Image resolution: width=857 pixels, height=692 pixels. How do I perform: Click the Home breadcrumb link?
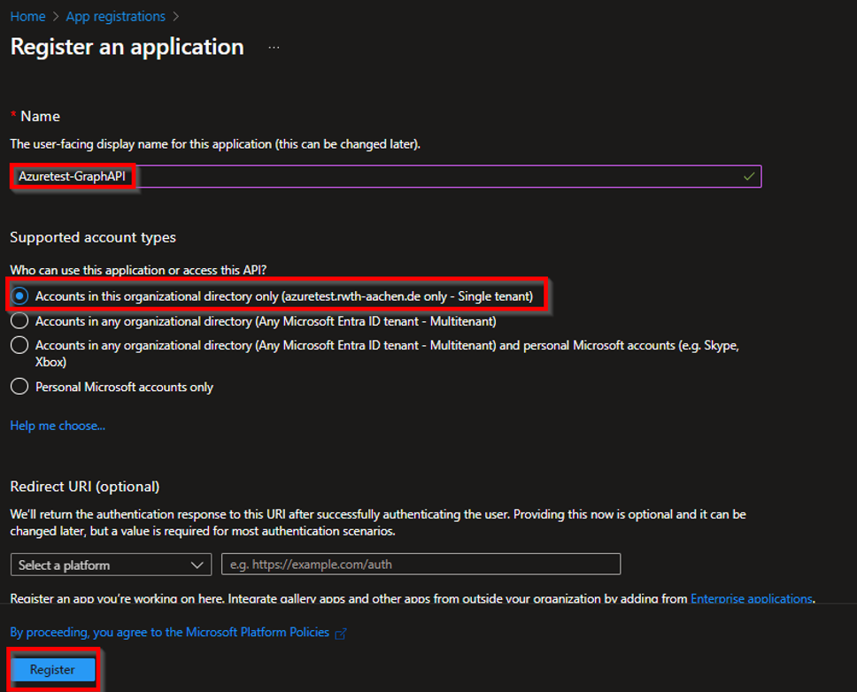[27, 16]
